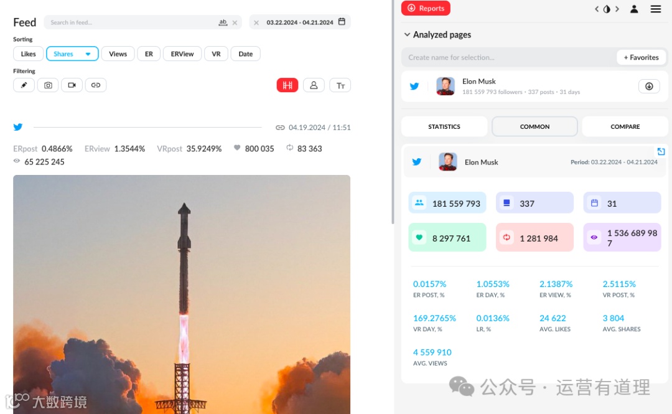Click the posts icon beside 337

pos(506,202)
